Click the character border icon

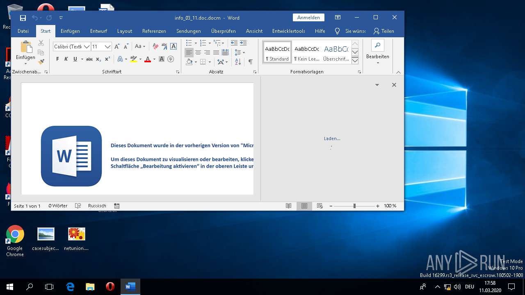click(x=173, y=46)
